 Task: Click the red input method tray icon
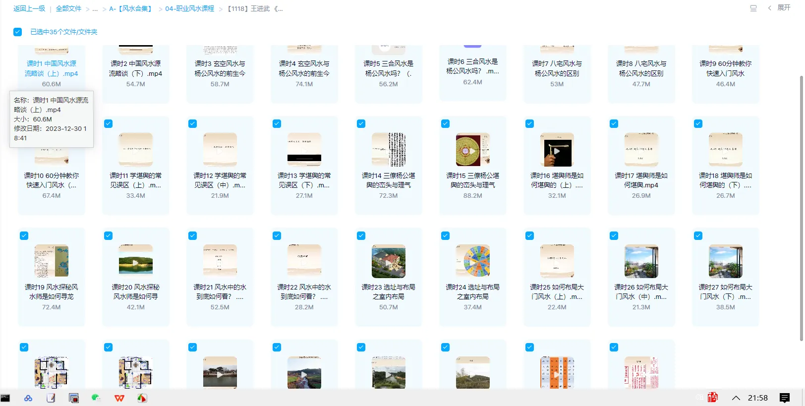click(x=713, y=397)
